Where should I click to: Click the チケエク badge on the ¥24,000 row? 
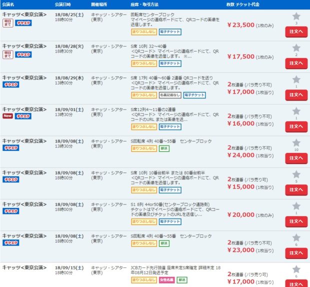[x=11, y=148]
